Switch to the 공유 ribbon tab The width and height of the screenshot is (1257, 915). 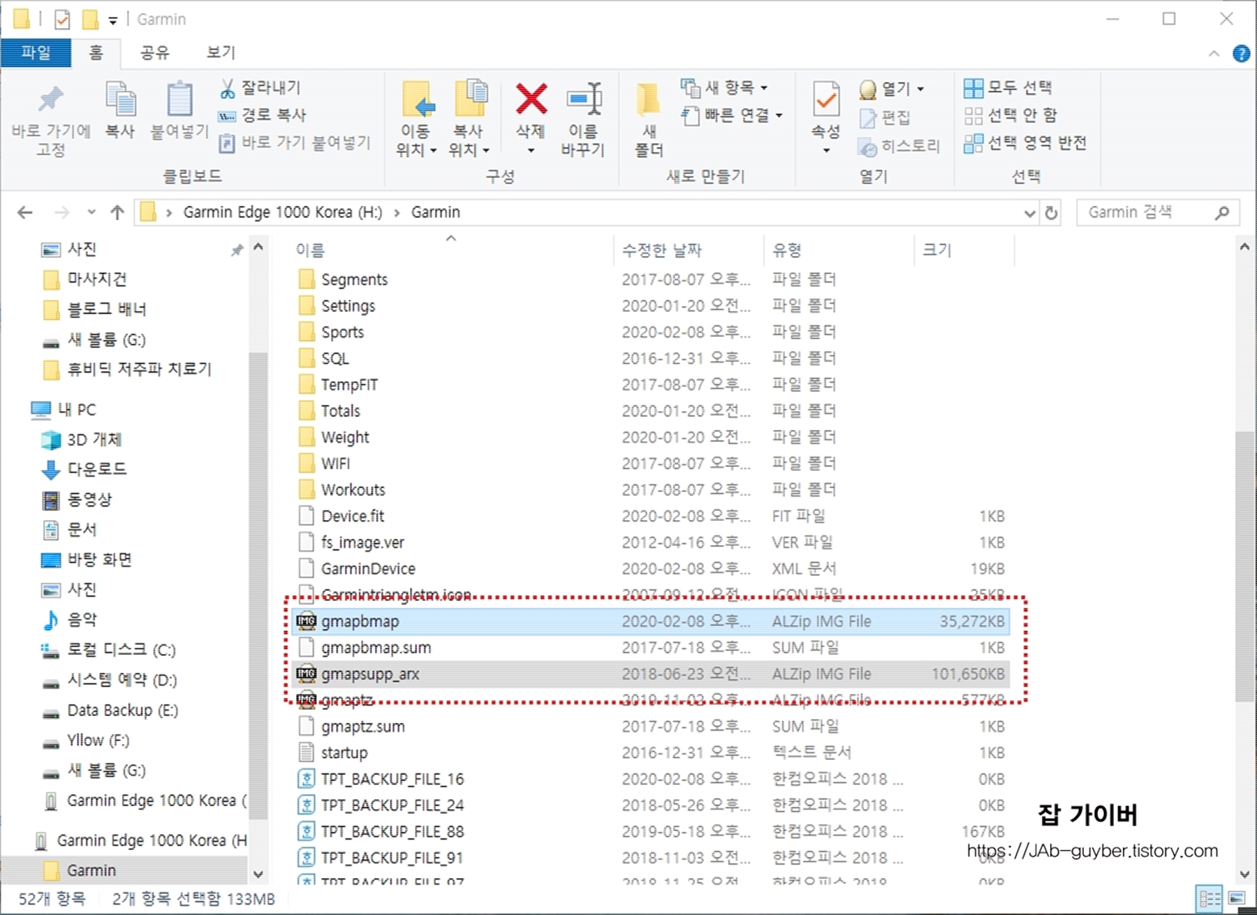click(x=154, y=52)
